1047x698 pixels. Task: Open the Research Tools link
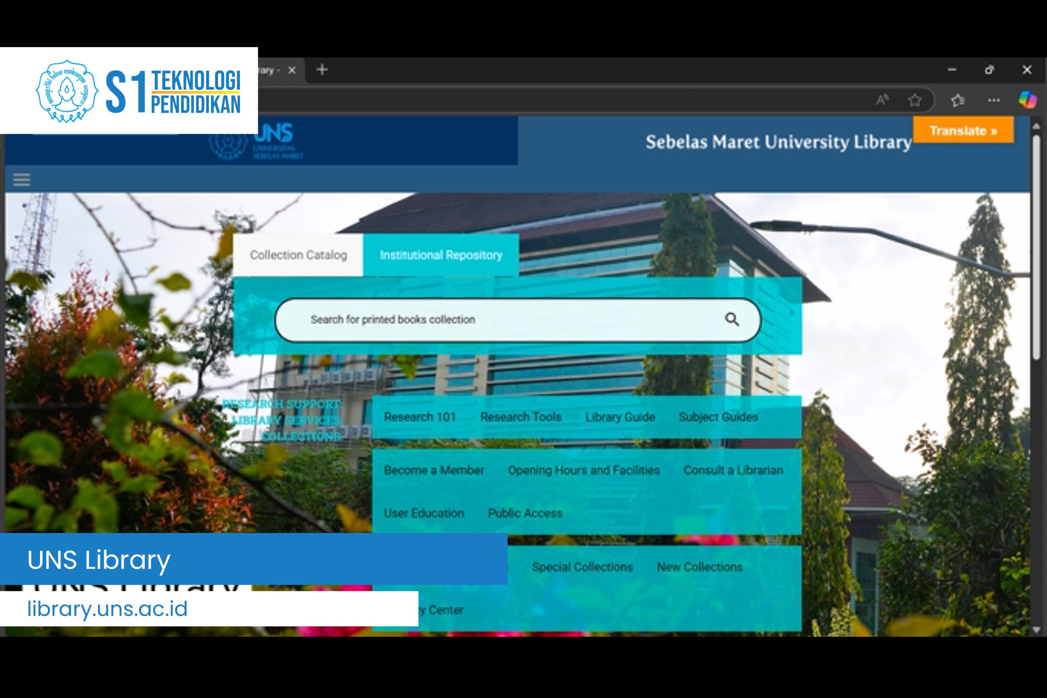[521, 417]
